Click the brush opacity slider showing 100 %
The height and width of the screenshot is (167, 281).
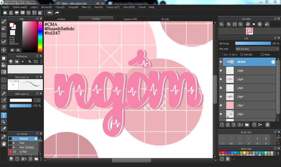click(20, 106)
